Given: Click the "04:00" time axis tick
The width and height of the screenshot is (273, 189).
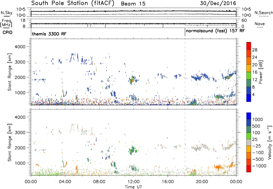Looking at the screenshot, I should 65,182.
